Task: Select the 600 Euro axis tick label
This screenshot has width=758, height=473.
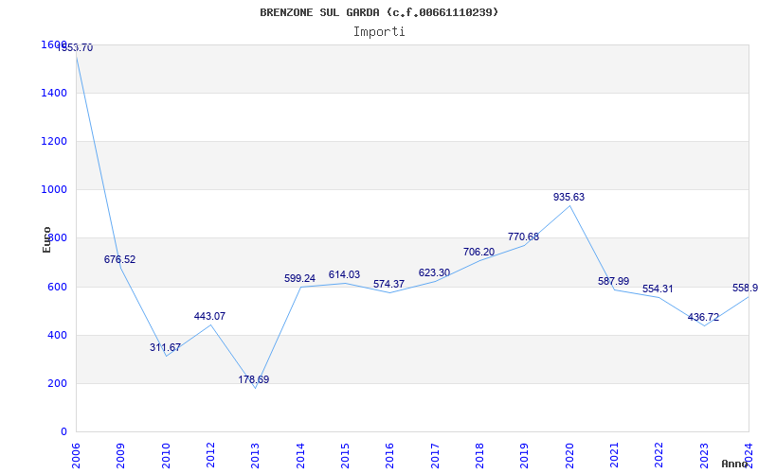Action: (57, 288)
